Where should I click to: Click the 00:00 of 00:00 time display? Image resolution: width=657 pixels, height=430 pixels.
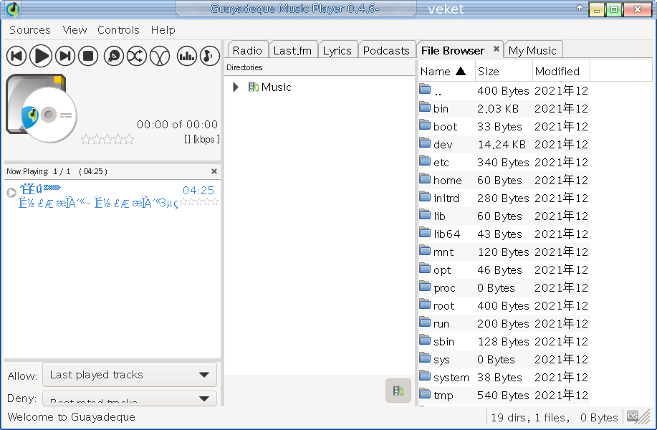[177, 125]
